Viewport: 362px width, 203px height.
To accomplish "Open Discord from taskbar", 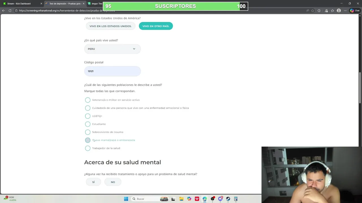I will (220, 199).
